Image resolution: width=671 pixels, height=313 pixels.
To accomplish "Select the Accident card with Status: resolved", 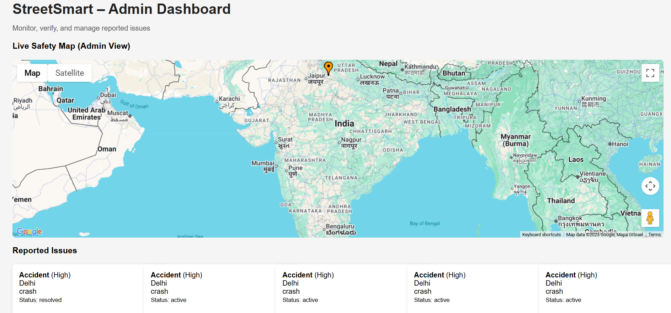I will [78, 288].
